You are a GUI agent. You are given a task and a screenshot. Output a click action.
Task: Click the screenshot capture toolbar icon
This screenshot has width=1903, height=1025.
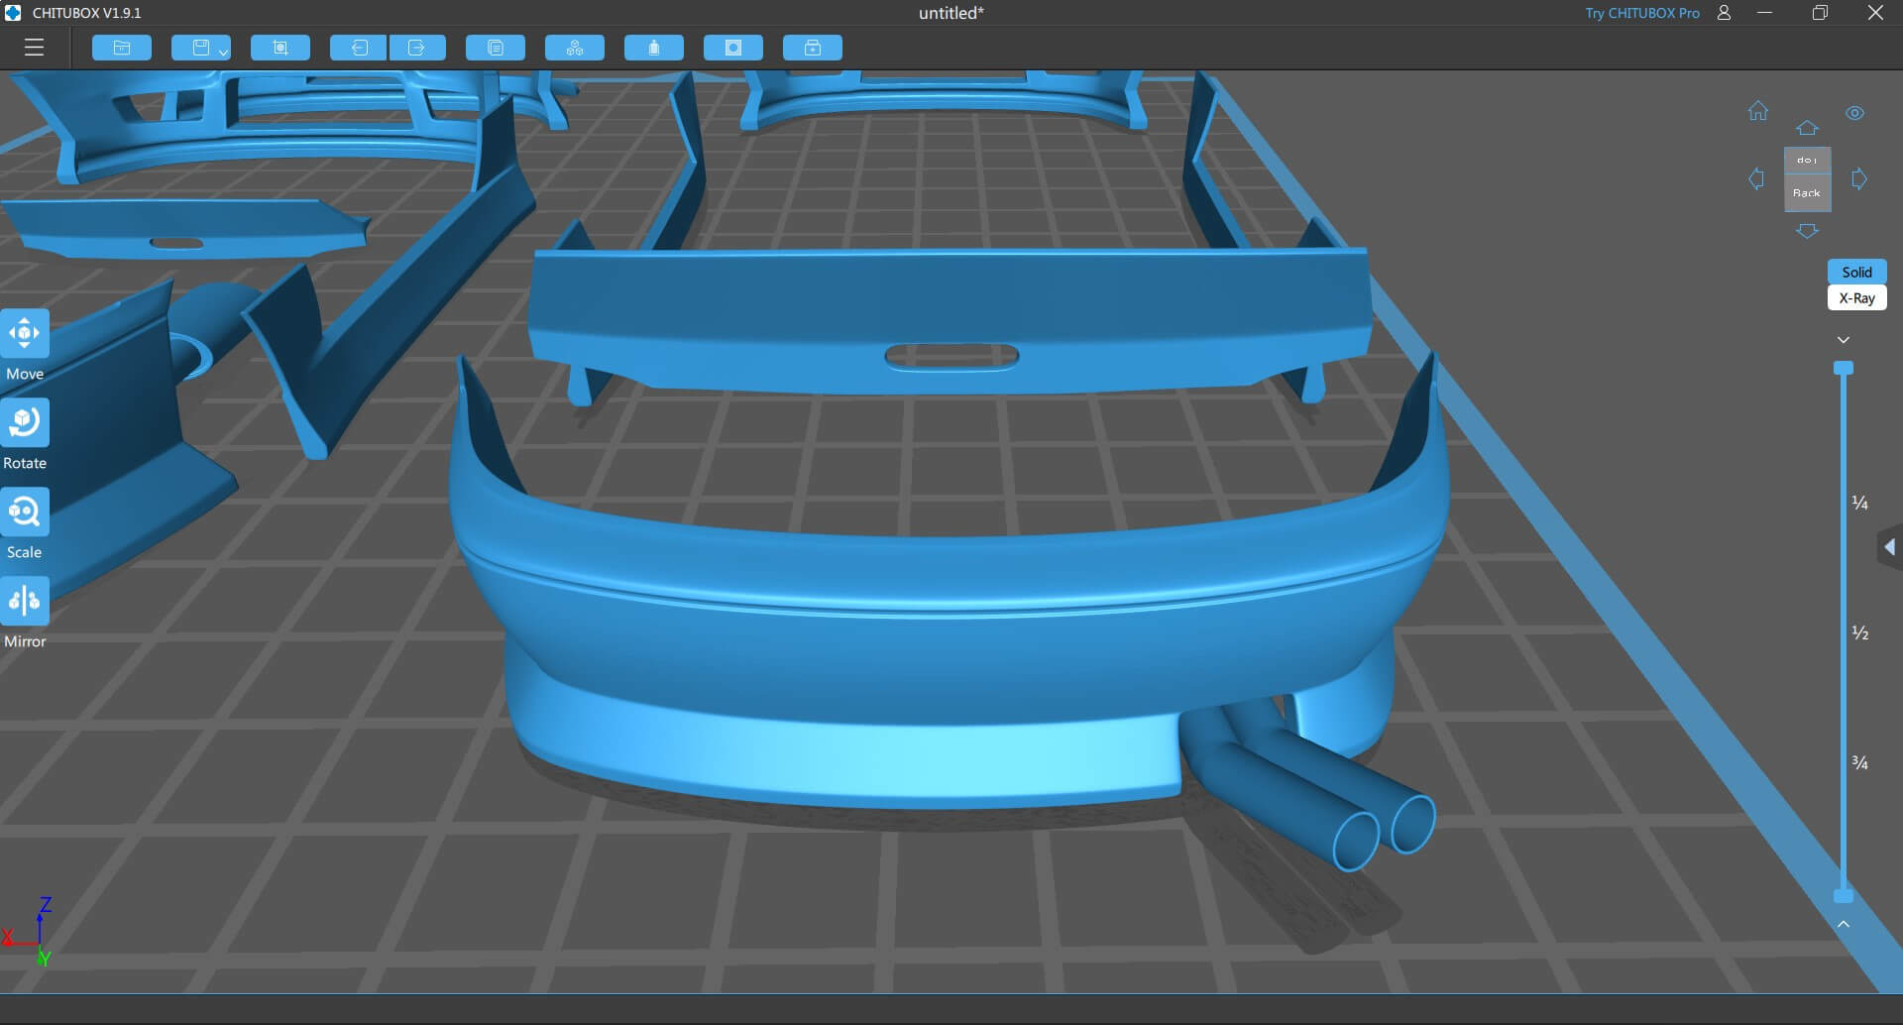coord(280,48)
